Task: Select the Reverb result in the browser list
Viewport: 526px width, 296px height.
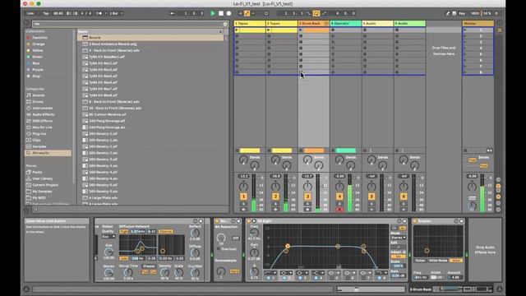Action: point(150,38)
